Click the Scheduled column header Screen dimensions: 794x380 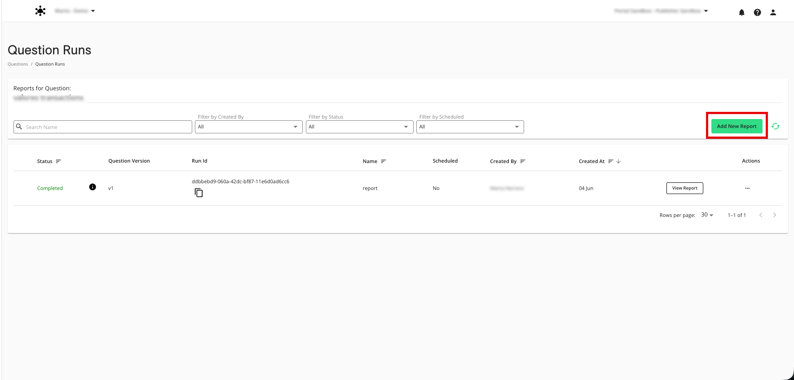tap(445, 161)
